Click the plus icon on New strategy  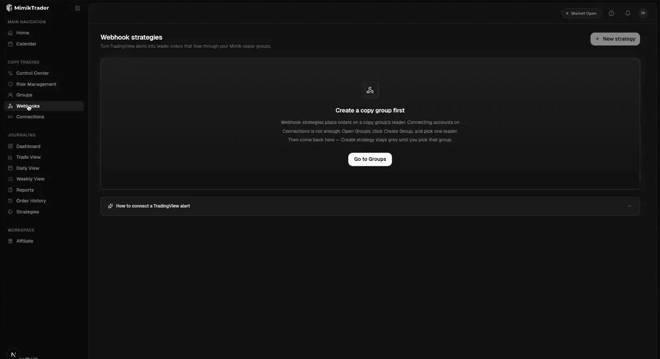597,39
